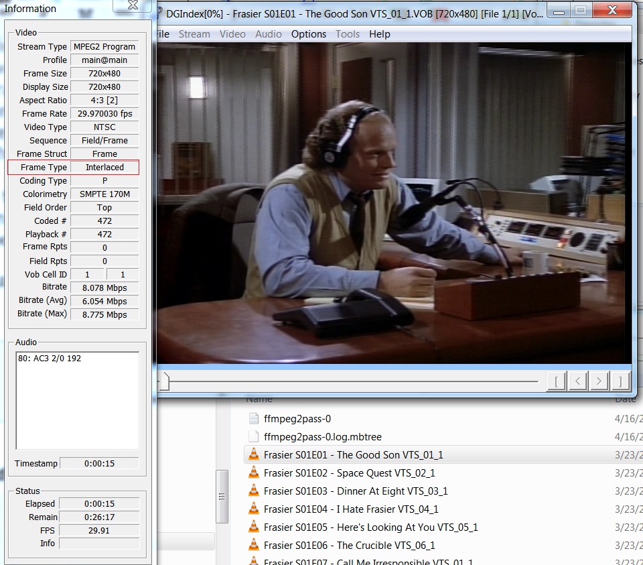The height and width of the screenshot is (565, 643).
Task: Select the 'ffmpeg2pass-0.log.mbtree' file name
Action: [323, 436]
